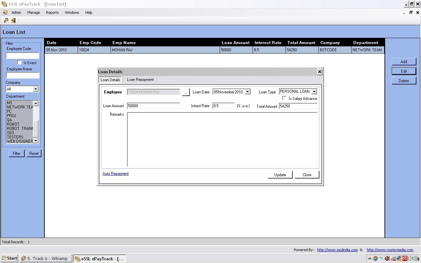Click the exit door toolbar icon

(x=13, y=20)
